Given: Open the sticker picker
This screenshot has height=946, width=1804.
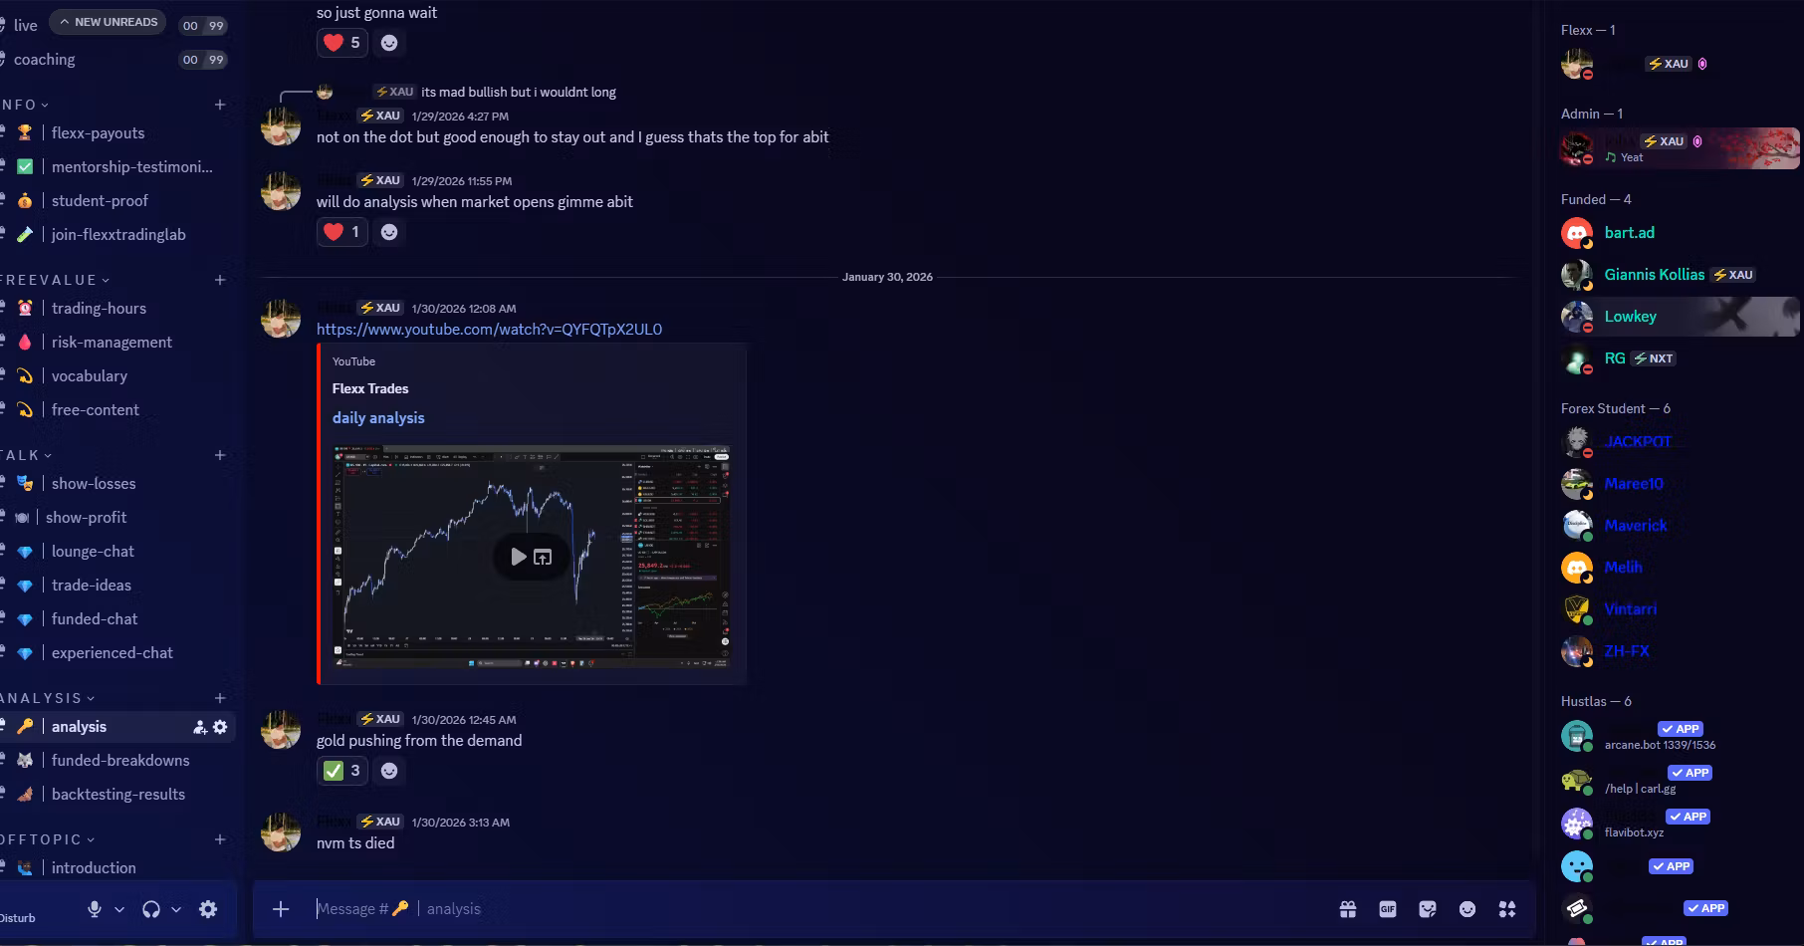Looking at the screenshot, I should 1428,909.
